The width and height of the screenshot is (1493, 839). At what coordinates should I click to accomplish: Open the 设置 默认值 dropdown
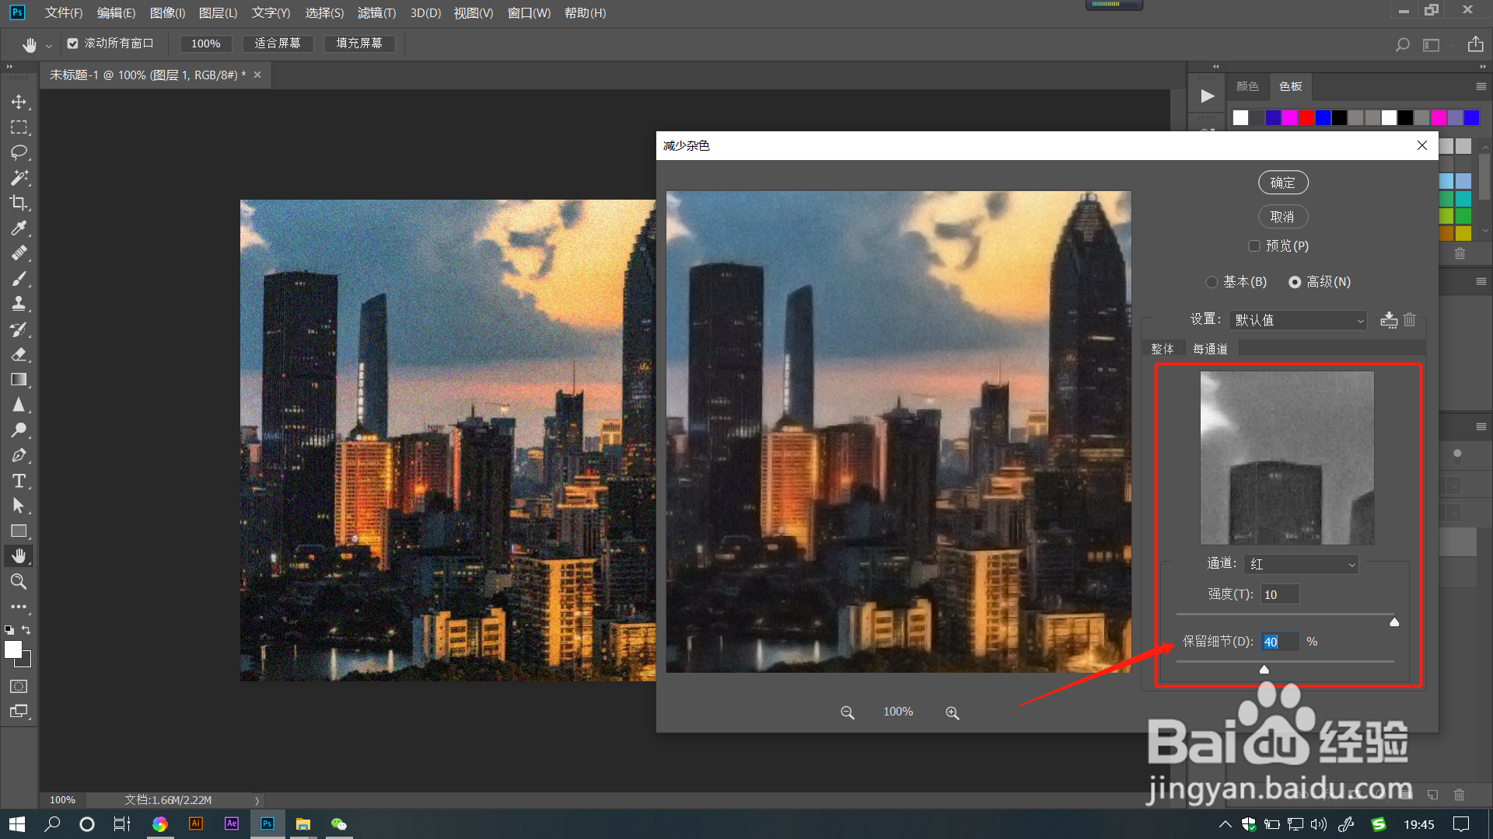[x=1297, y=320]
